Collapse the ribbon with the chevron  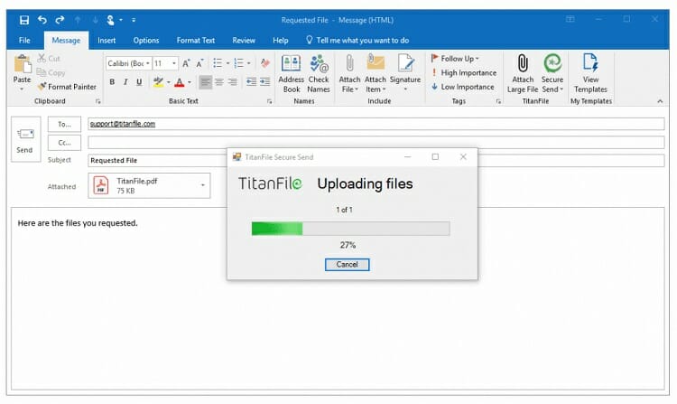660,101
